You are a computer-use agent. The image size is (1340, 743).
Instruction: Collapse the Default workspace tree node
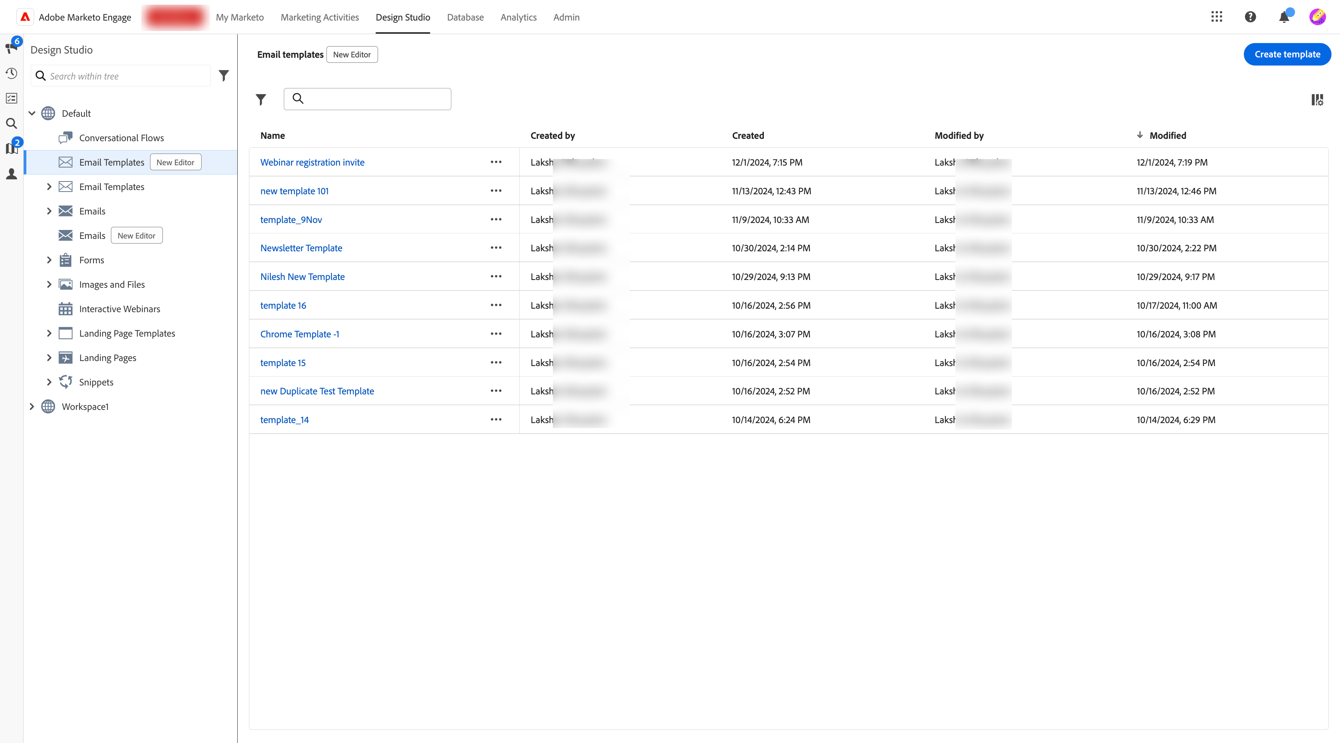click(32, 113)
